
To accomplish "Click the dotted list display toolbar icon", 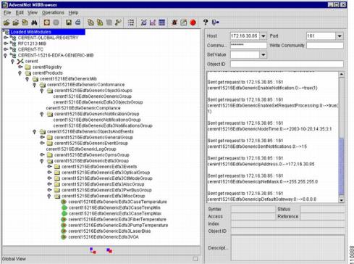I will click(131, 22).
